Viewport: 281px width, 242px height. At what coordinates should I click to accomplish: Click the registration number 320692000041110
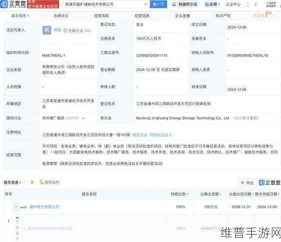point(152,56)
